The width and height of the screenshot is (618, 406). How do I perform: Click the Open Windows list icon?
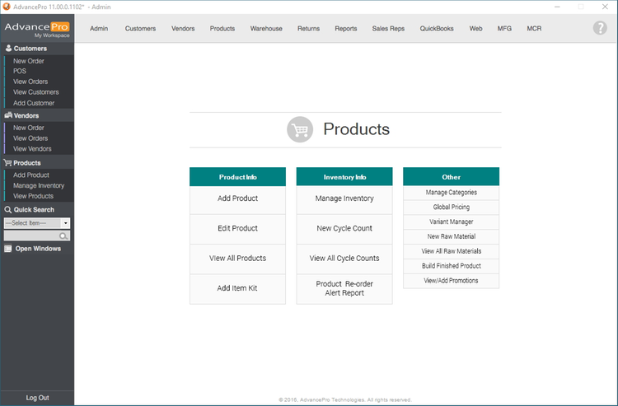tap(8, 249)
